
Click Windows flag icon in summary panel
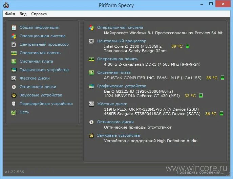(91, 28)
